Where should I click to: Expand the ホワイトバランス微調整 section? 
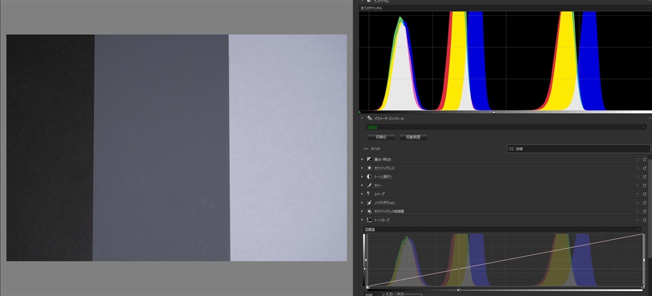click(x=362, y=212)
